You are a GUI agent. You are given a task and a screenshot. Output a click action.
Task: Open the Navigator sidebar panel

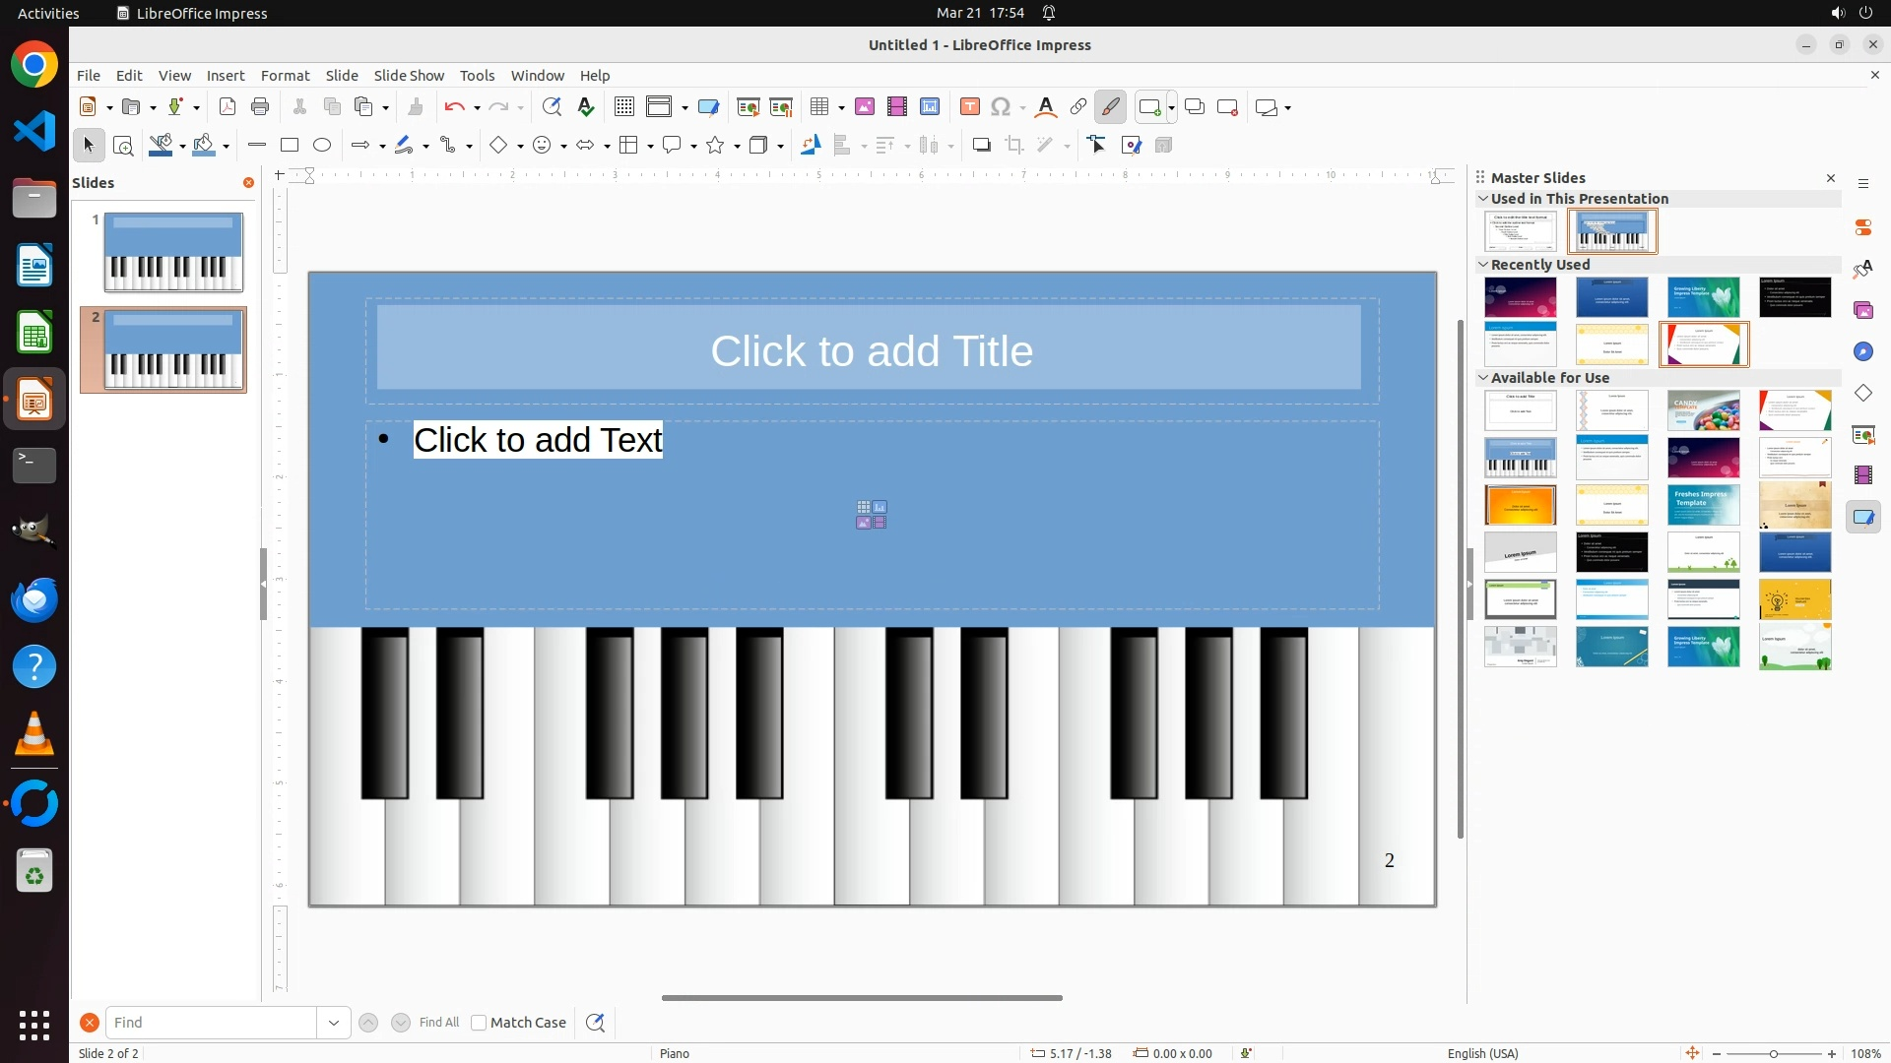click(1863, 352)
